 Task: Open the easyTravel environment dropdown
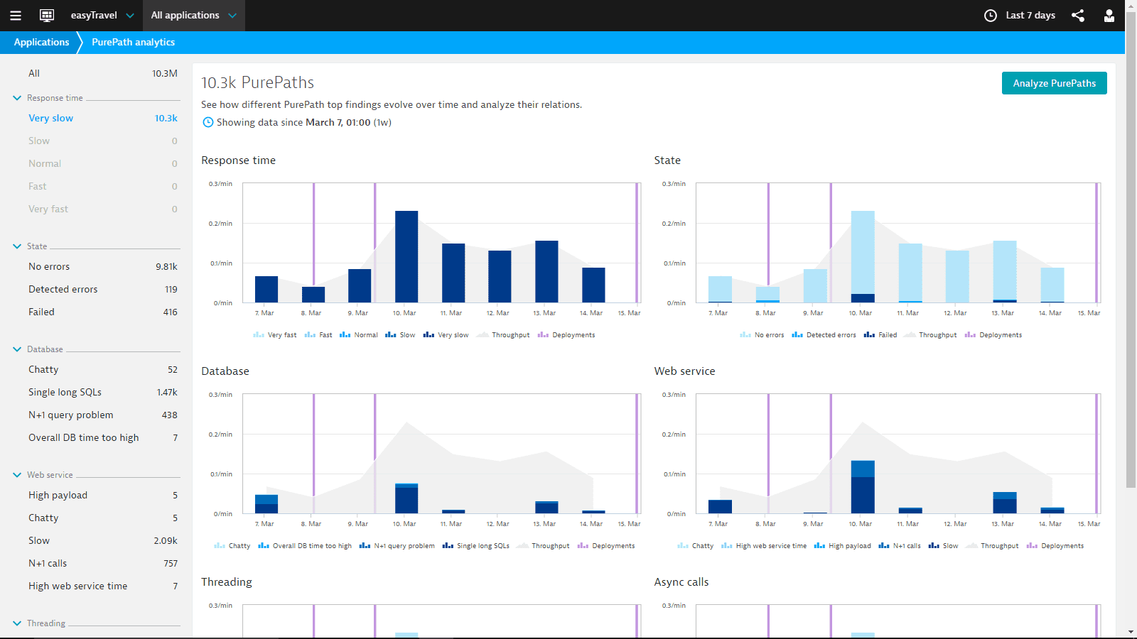[102, 16]
